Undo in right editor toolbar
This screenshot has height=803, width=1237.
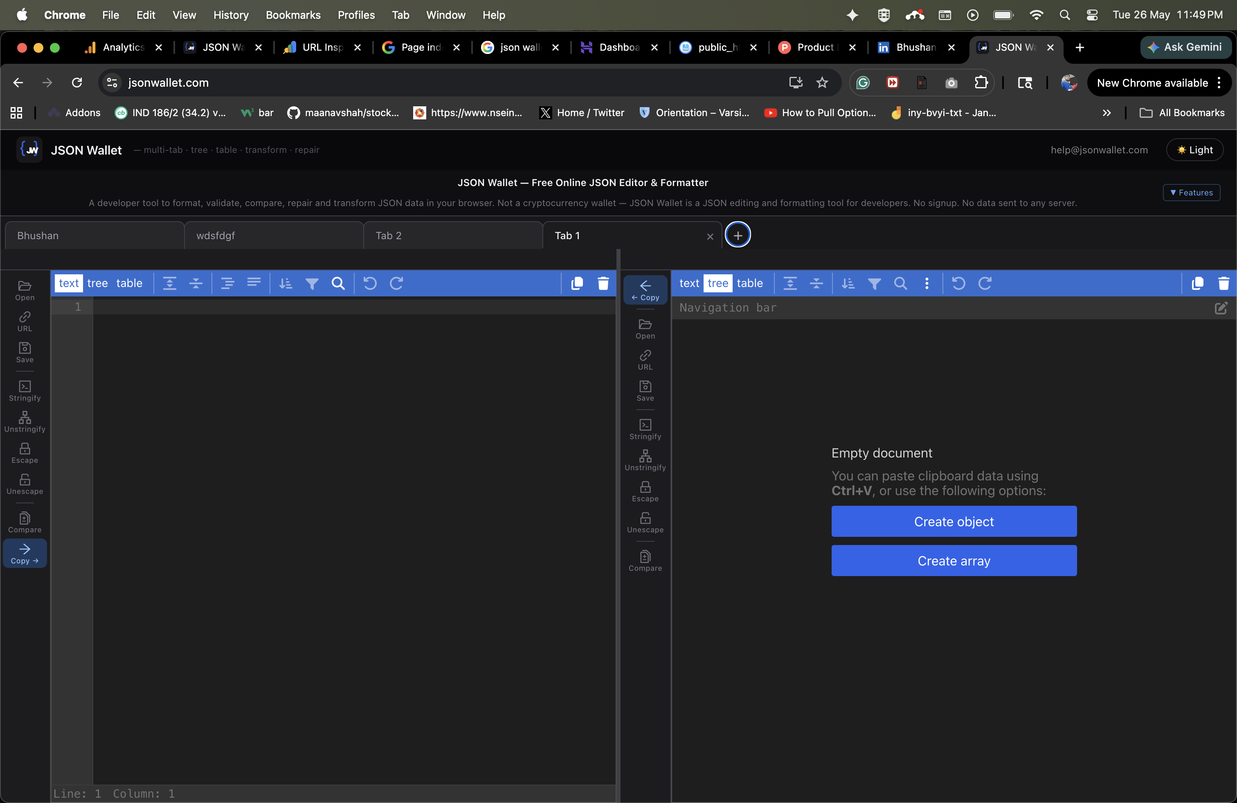[958, 283]
